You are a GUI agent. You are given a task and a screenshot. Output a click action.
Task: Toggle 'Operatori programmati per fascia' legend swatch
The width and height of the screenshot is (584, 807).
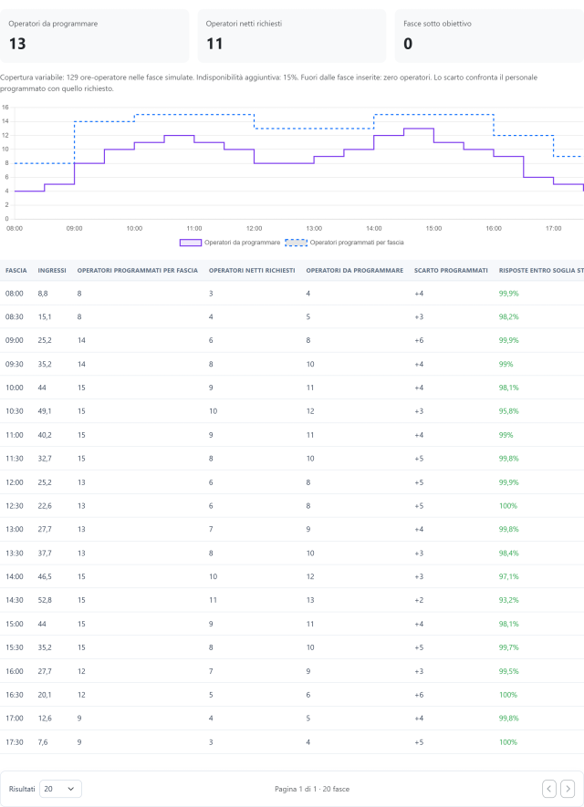pos(296,243)
